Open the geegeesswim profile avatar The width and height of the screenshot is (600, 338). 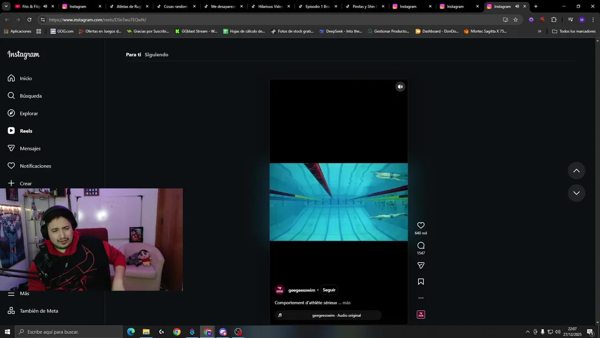click(x=280, y=290)
